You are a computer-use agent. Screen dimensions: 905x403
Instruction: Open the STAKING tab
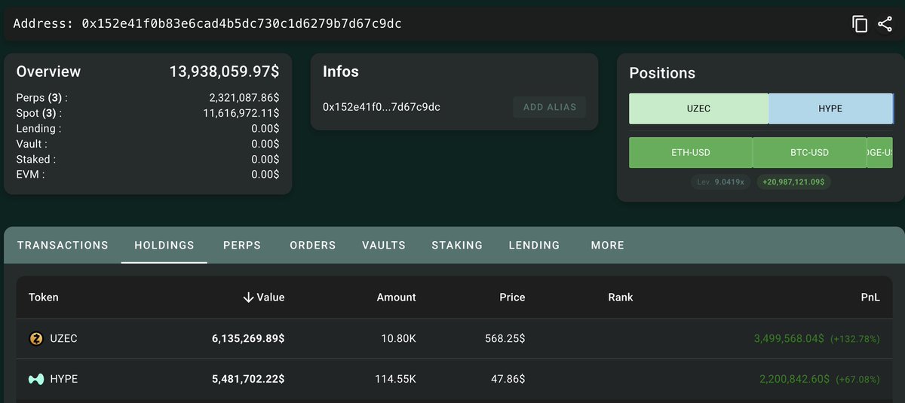click(457, 245)
